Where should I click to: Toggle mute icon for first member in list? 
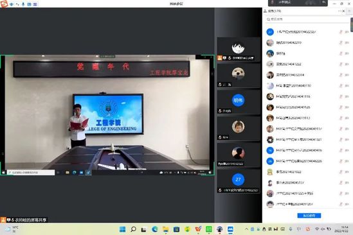point(341,32)
